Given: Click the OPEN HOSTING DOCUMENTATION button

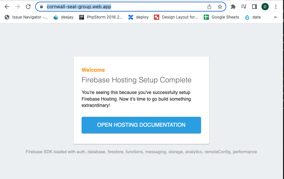Looking at the screenshot, I should pos(141,125).
